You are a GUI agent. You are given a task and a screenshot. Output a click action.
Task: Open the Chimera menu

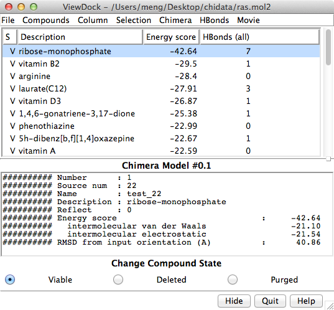[x=175, y=21]
